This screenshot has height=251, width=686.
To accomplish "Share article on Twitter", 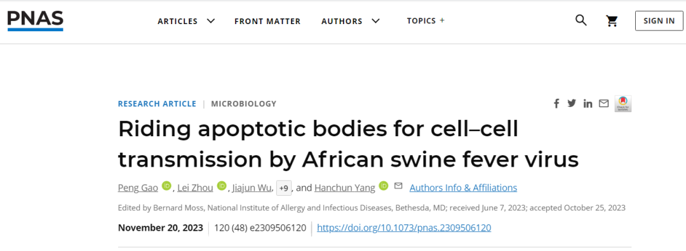I will pos(572,103).
